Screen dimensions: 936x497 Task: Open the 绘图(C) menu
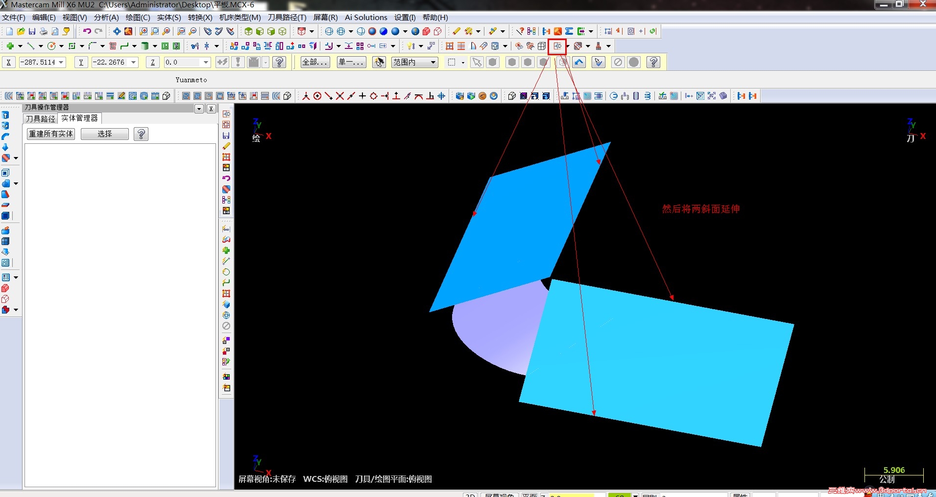(x=138, y=18)
